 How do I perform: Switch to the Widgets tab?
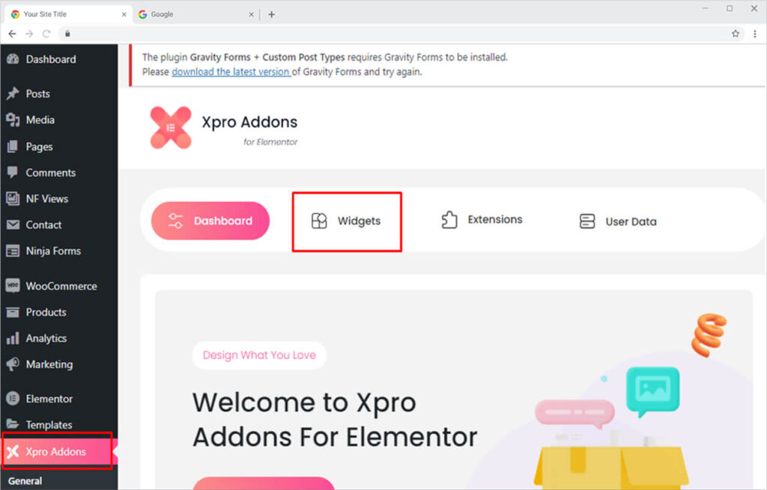[x=346, y=221]
